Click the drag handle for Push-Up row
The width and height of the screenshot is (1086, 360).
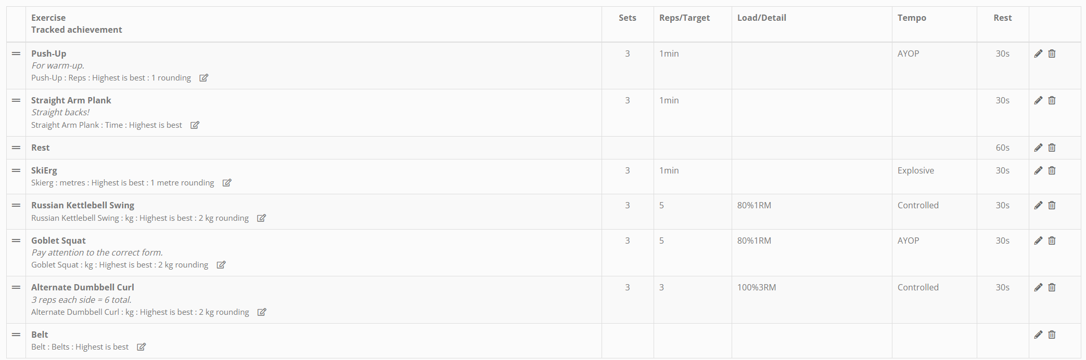click(16, 54)
